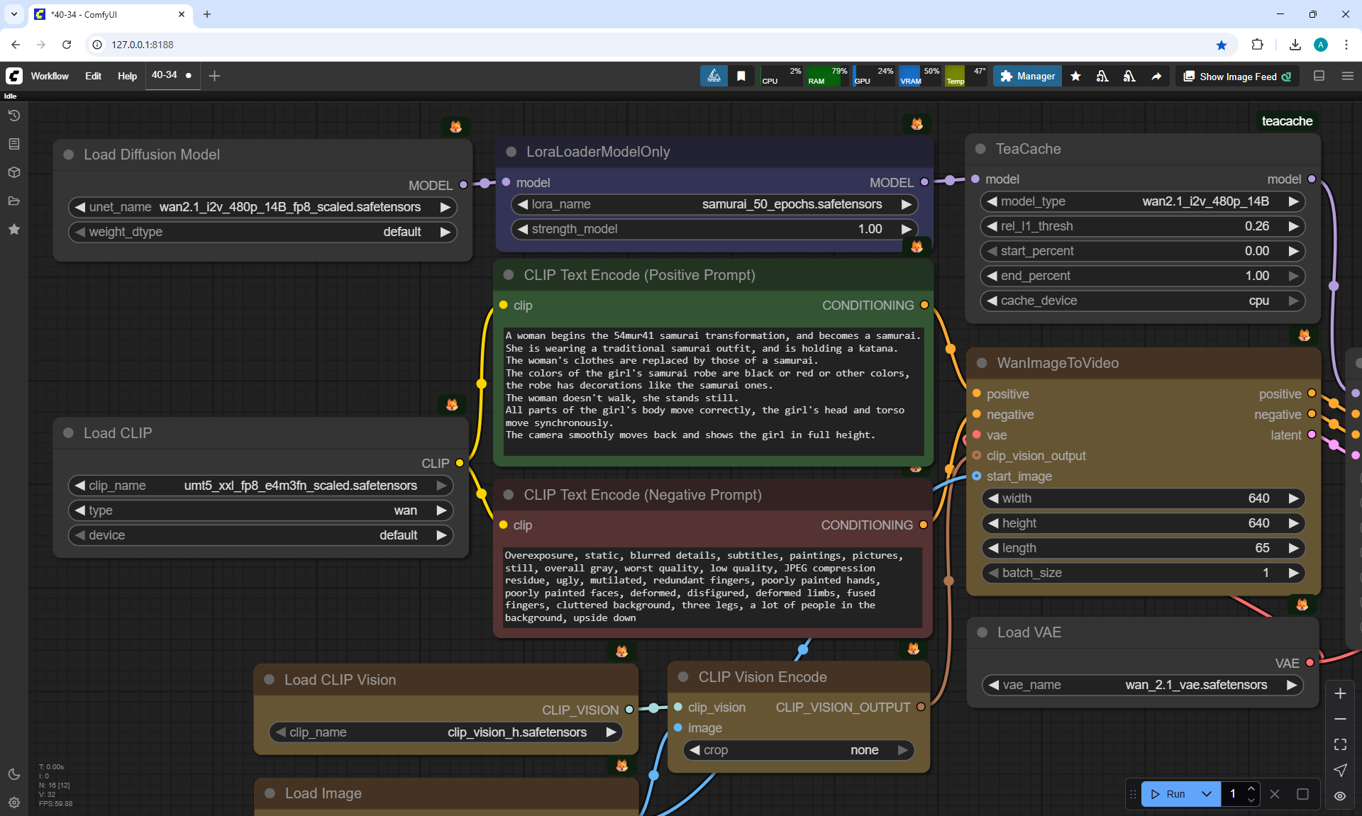Open the Edit menu

click(93, 76)
